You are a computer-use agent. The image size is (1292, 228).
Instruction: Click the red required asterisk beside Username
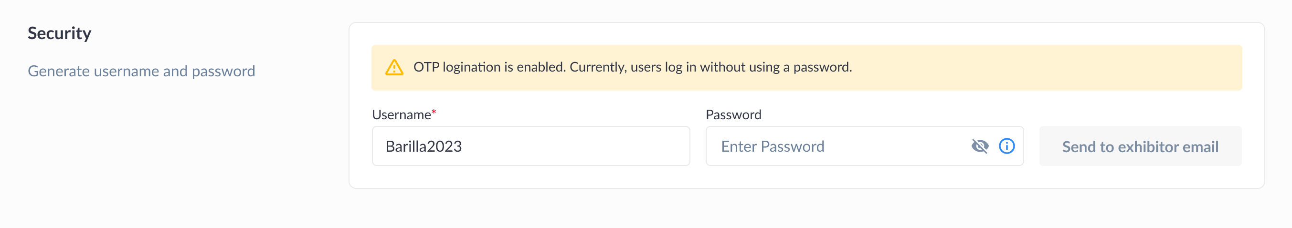coord(434,112)
